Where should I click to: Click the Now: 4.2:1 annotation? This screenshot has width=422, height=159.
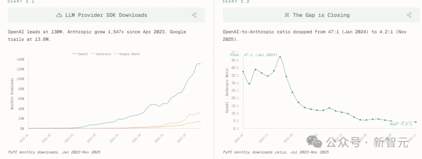point(401,124)
